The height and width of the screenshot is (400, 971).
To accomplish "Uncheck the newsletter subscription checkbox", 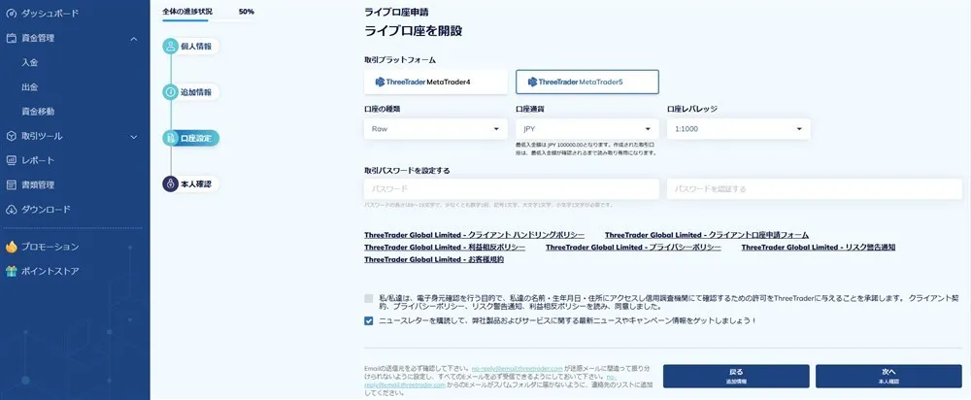I will 369,320.
